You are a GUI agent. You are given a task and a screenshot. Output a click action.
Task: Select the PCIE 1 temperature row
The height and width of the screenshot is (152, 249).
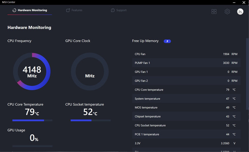[186, 134]
